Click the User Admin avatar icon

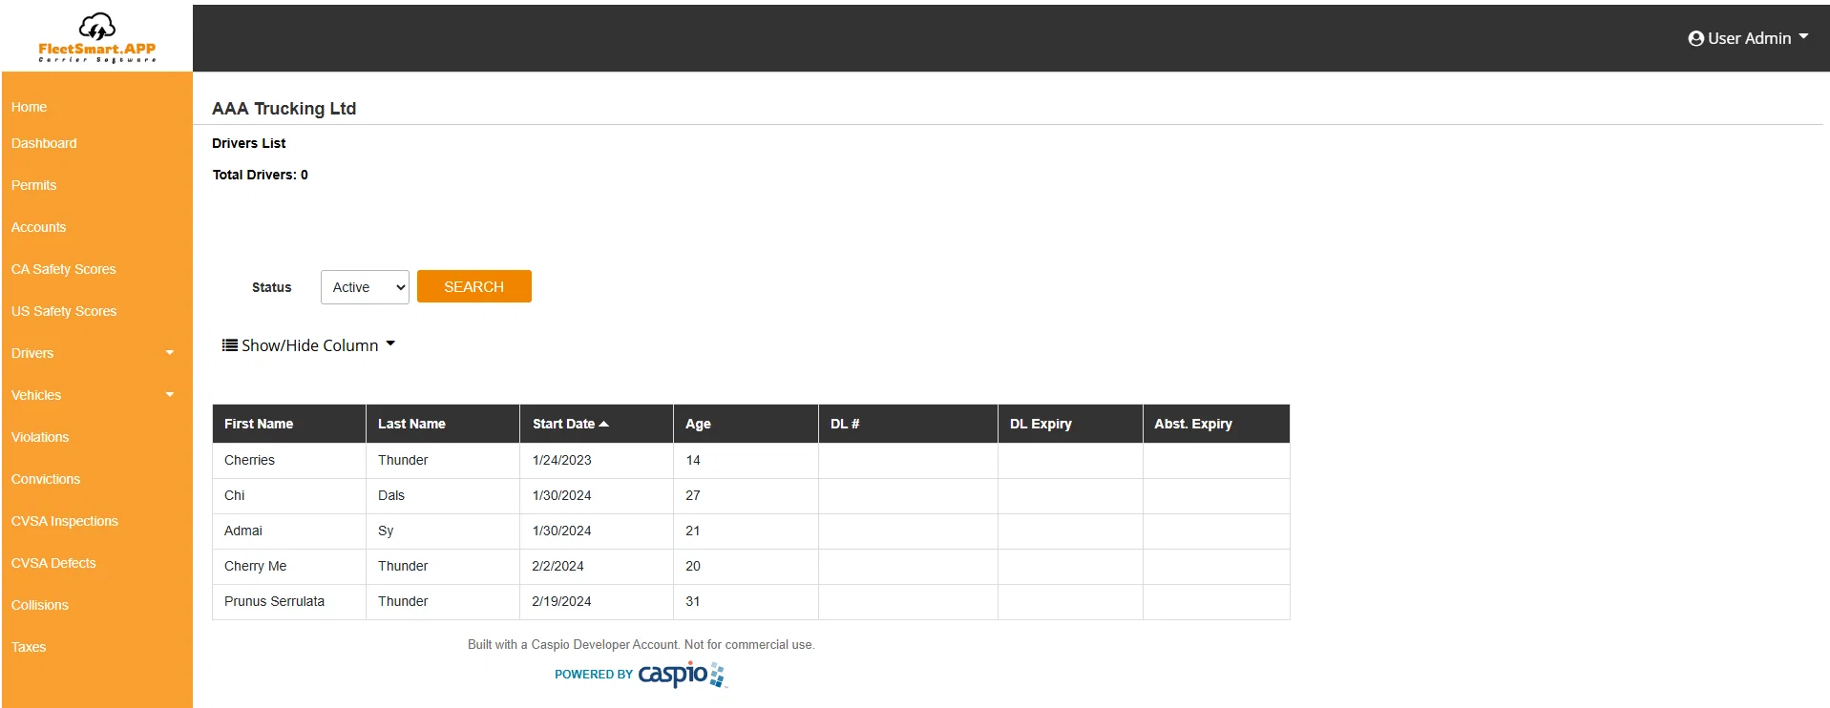1695,39
